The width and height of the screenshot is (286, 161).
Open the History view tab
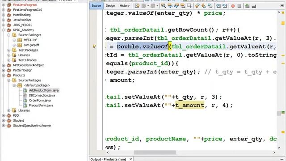point(125,6)
